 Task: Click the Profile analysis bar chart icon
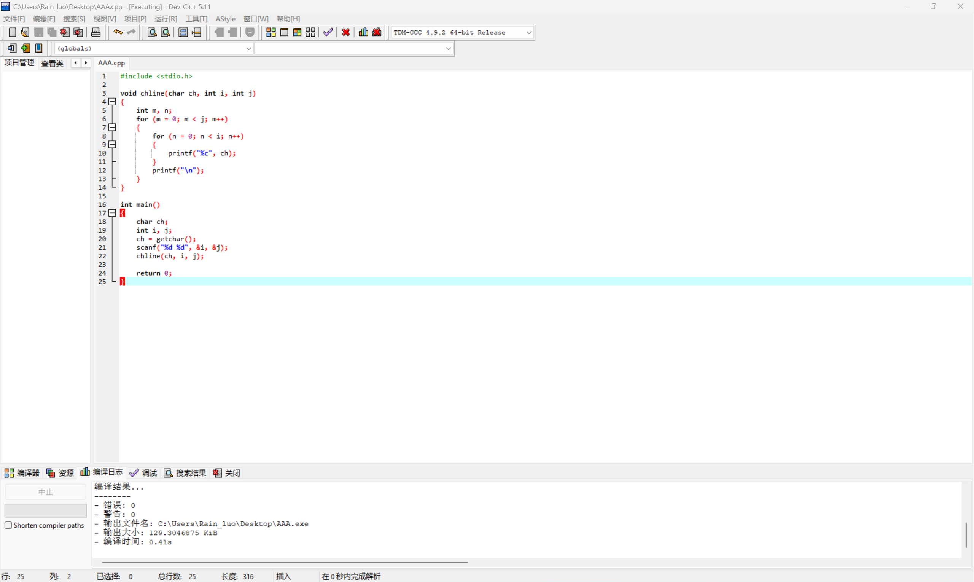tap(363, 32)
